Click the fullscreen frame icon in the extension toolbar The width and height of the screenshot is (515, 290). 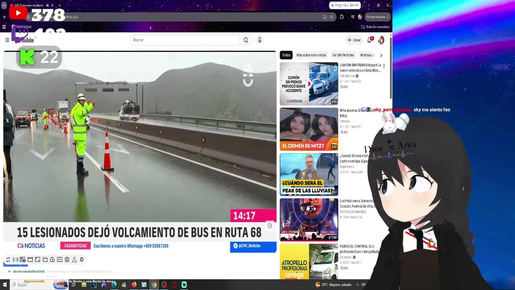point(37,260)
